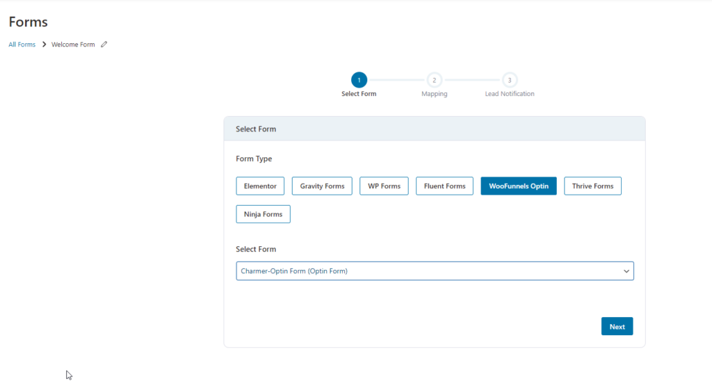This screenshot has height=388, width=712.
Task: Choose Elementor form type
Action: (x=260, y=186)
